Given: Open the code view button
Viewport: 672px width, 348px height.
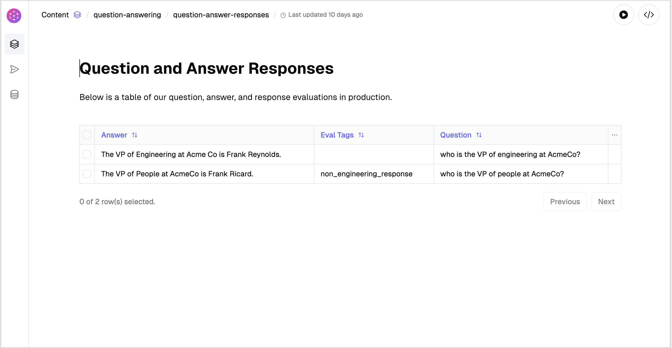Looking at the screenshot, I should pos(649,15).
